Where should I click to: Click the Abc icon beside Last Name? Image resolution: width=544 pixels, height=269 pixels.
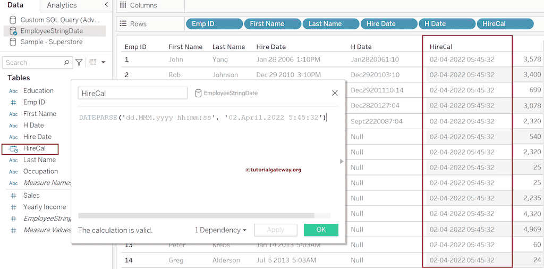click(x=13, y=160)
